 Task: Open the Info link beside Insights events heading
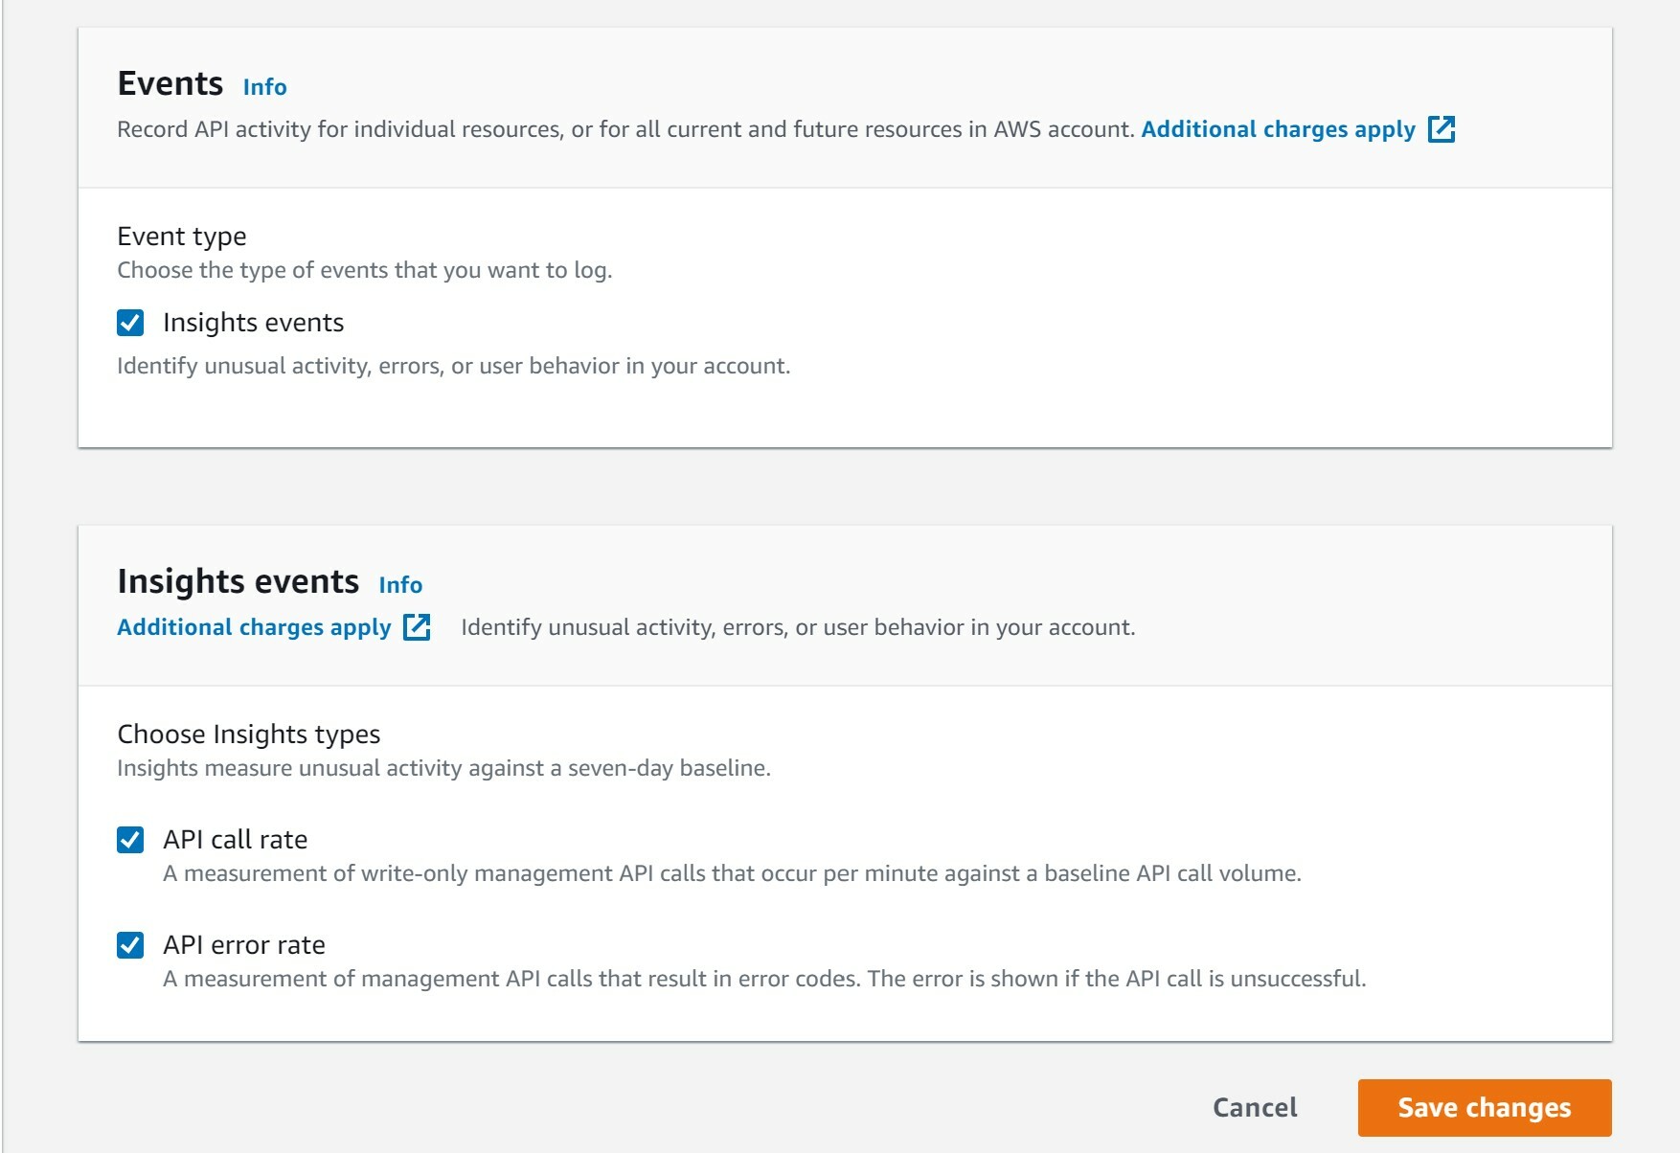coord(399,585)
